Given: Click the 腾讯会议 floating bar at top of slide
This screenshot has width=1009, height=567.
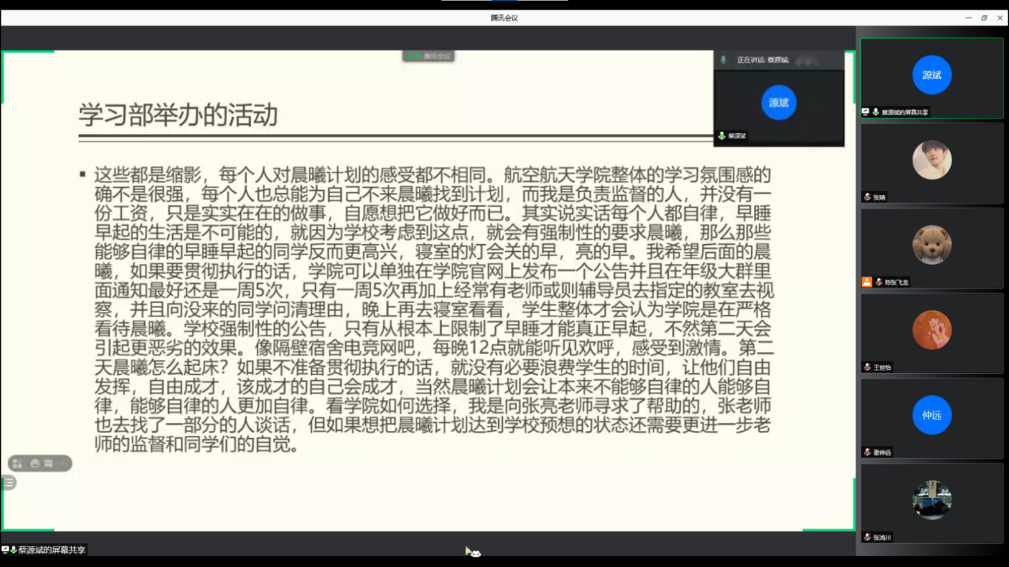Looking at the screenshot, I should coord(429,56).
